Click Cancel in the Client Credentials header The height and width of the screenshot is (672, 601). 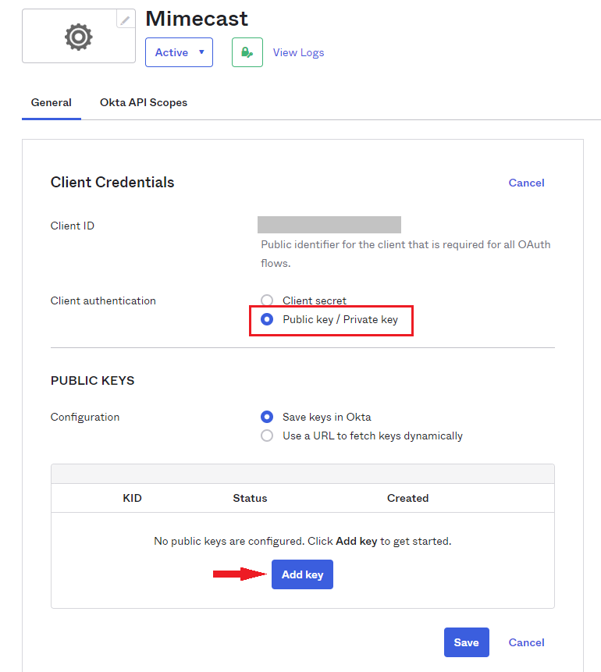point(526,183)
